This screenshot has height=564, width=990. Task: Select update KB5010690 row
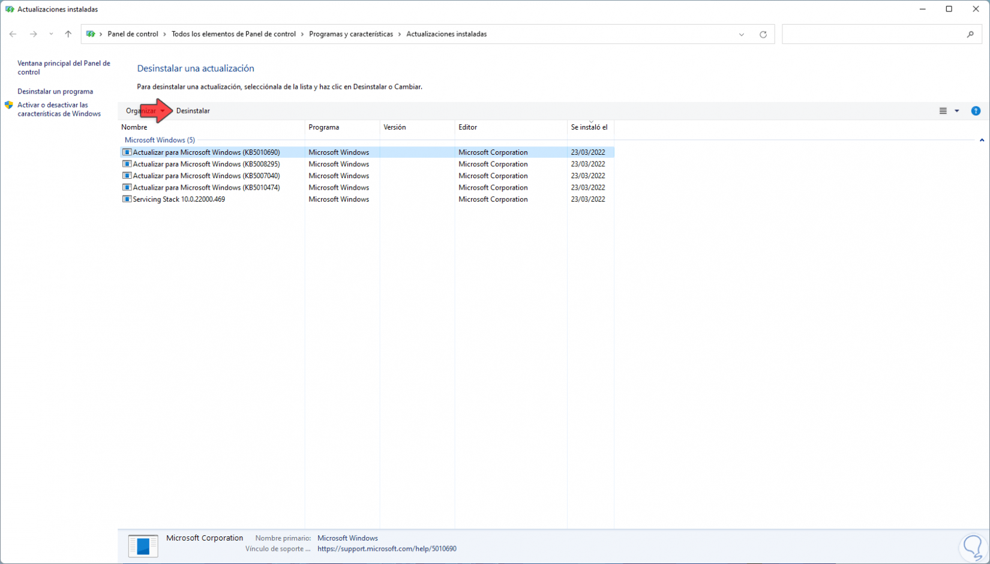click(367, 152)
